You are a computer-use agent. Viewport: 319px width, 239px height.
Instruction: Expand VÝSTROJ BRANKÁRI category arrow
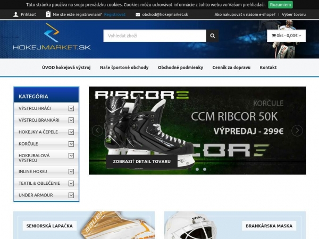click(71, 120)
